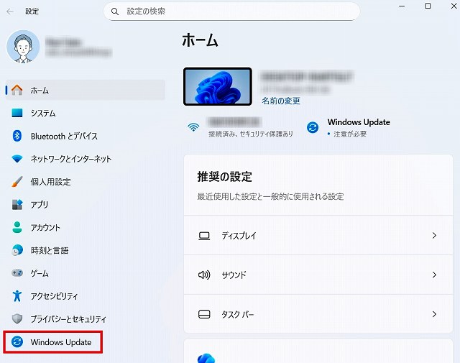Image resolution: width=460 pixels, height=363 pixels.
Task: Select the Bluetooth icon in sidebar
Action: (17, 136)
